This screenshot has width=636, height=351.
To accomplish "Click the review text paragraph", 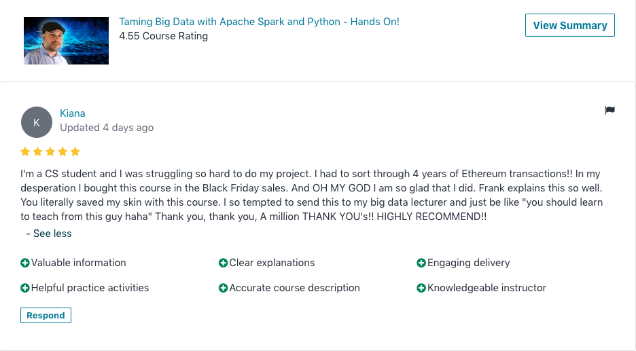I will [x=311, y=196].
